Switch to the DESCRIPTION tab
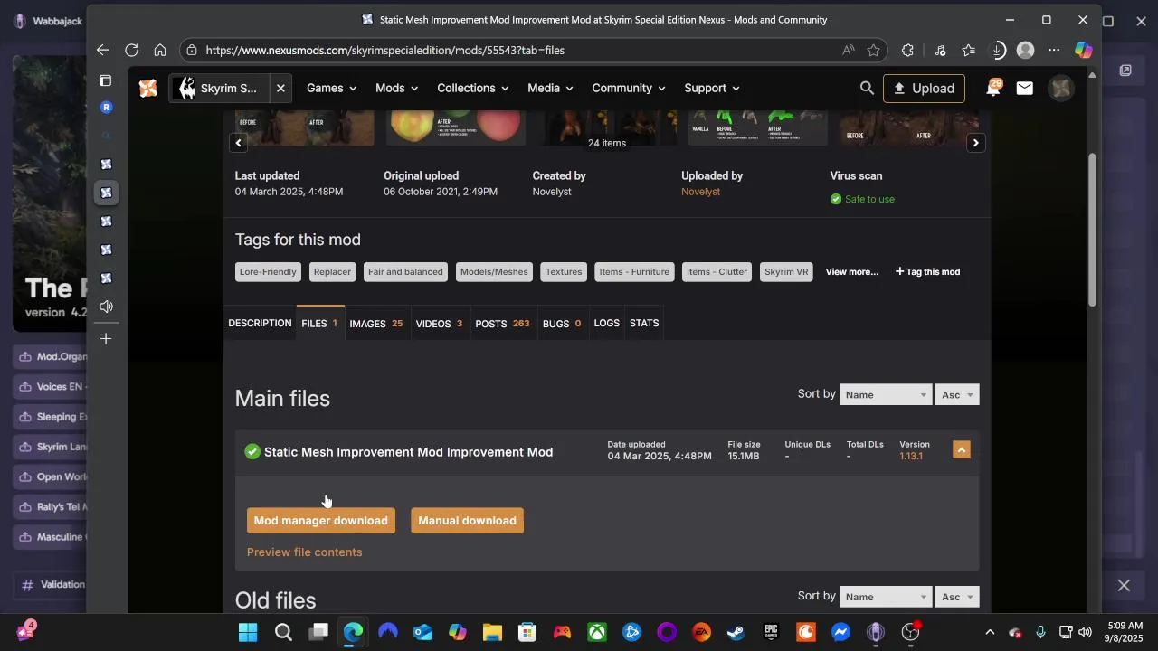Screen dimensions: 1158x651 click(260, 324)
